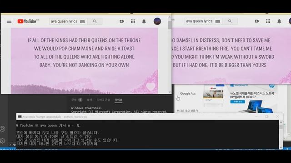Click the 'Damsel in distress' lyric video player
The height and width of the screenshot is (163, 291).
(x=231, y=56)
